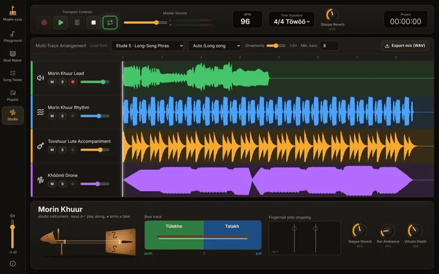The image size is (439, 274).
Task: Mute the Tovshuur Lute Accompaniment track
Action: click(52, 150)
